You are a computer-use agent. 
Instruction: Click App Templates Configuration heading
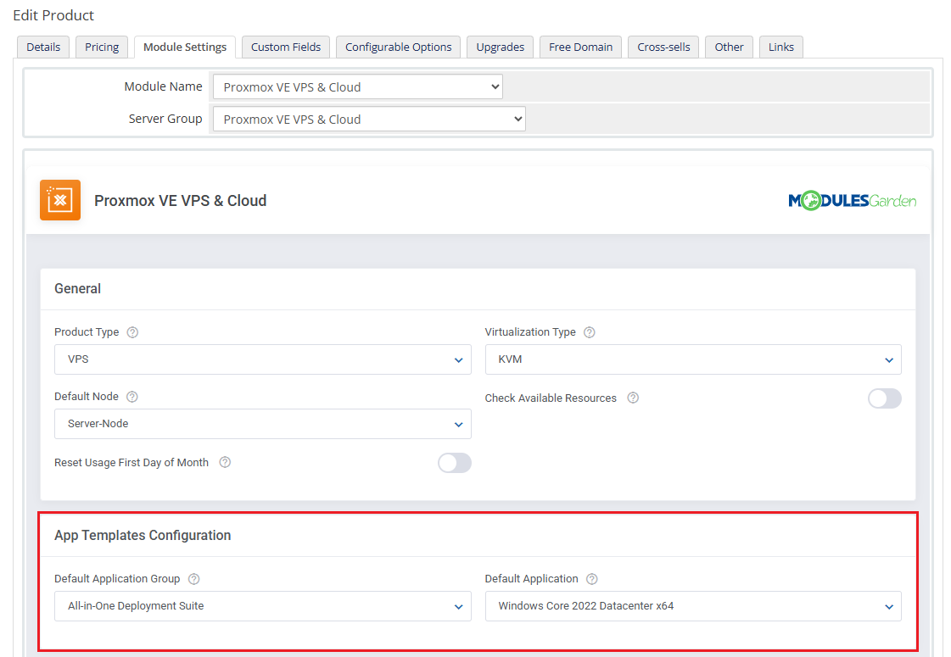[x=143, y=535]
